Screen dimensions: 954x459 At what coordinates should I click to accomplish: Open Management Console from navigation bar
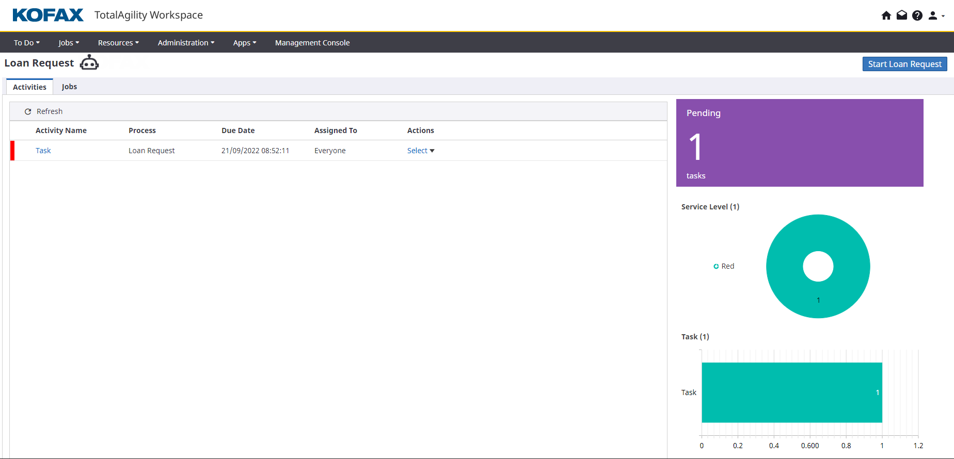pos(312,43)
